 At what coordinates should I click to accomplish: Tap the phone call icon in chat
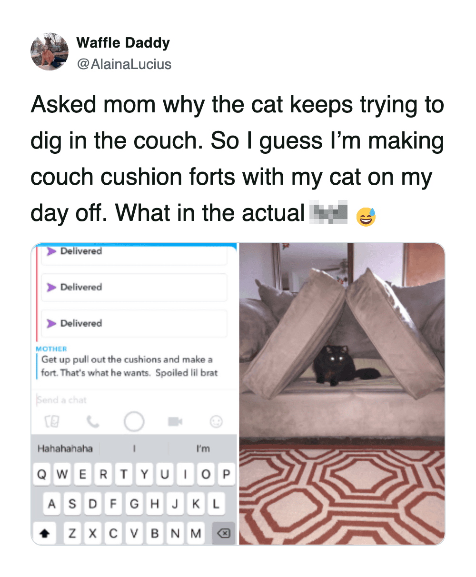tap(93, 421)
